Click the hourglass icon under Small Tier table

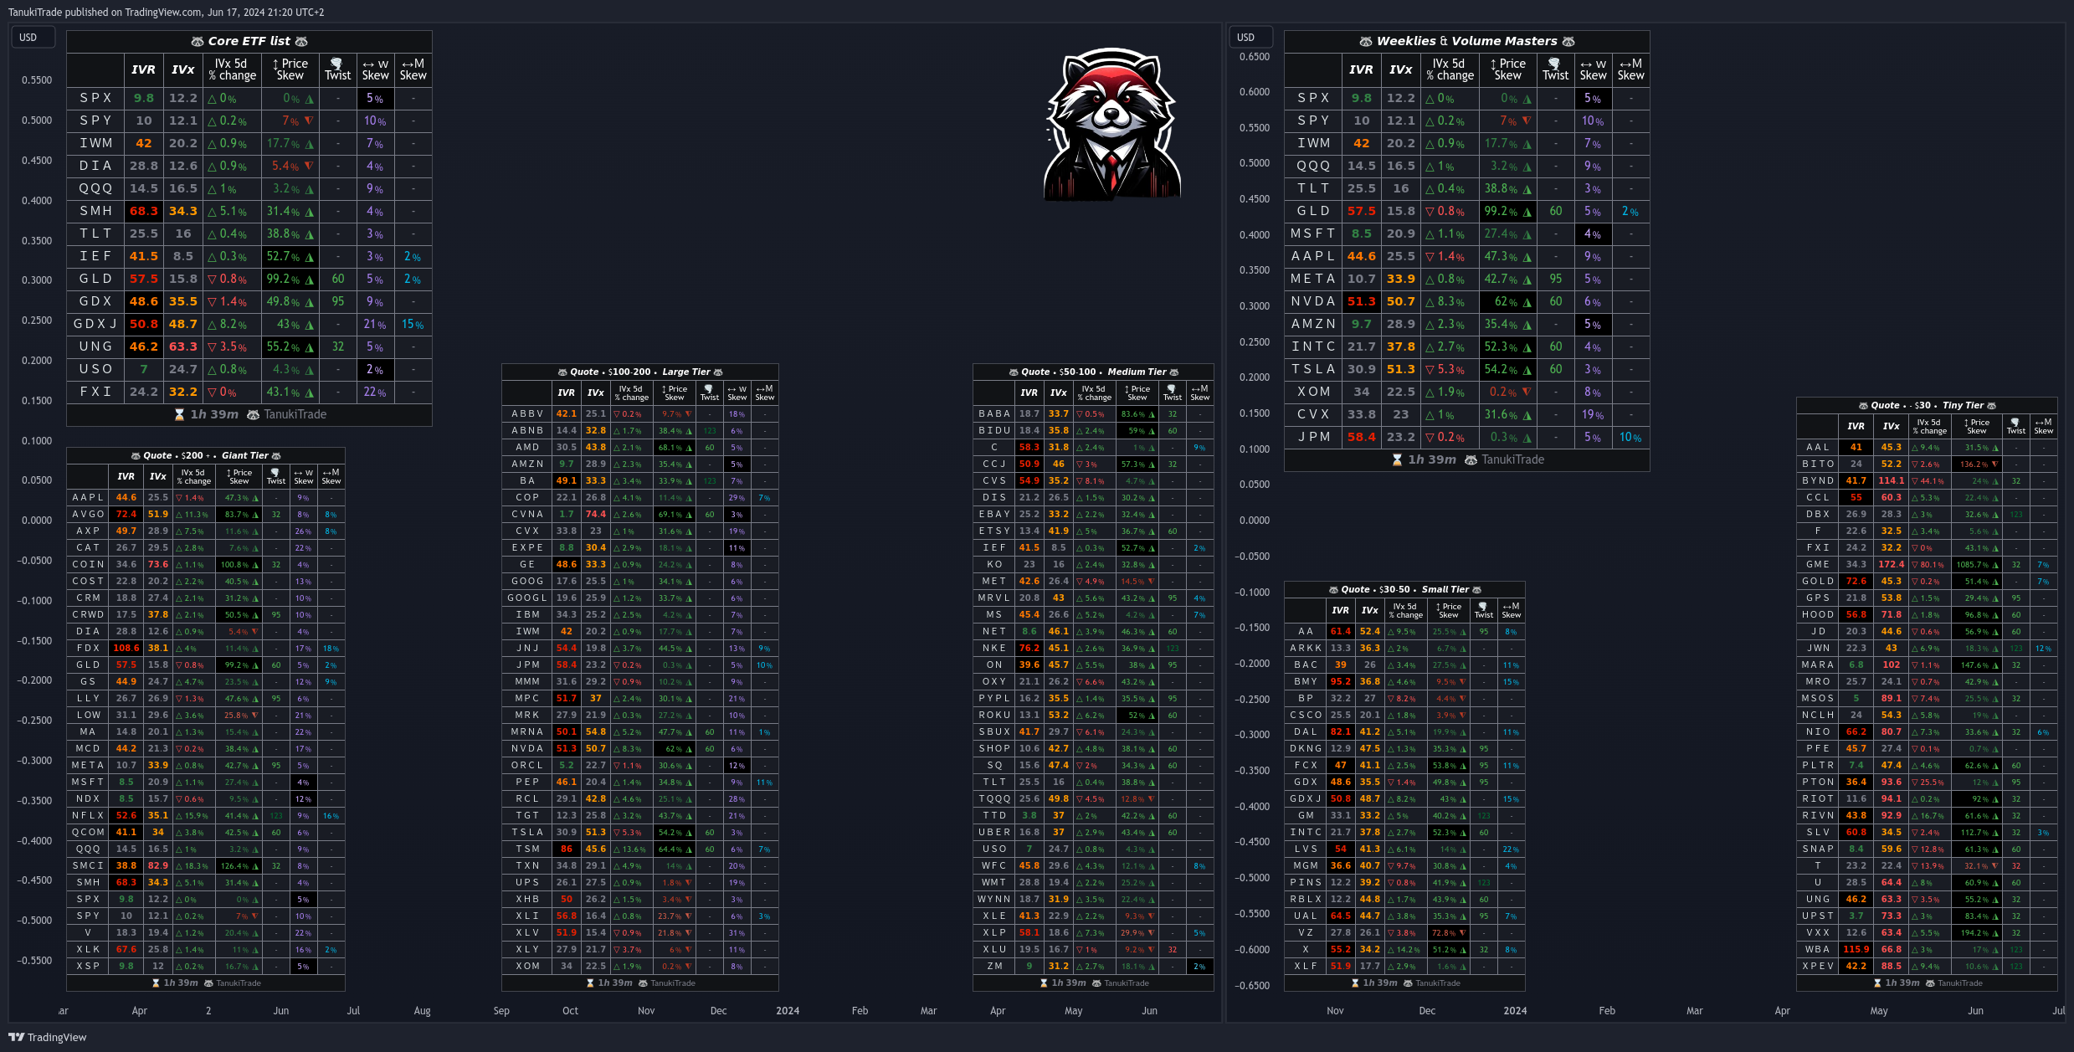(1355, 983)
